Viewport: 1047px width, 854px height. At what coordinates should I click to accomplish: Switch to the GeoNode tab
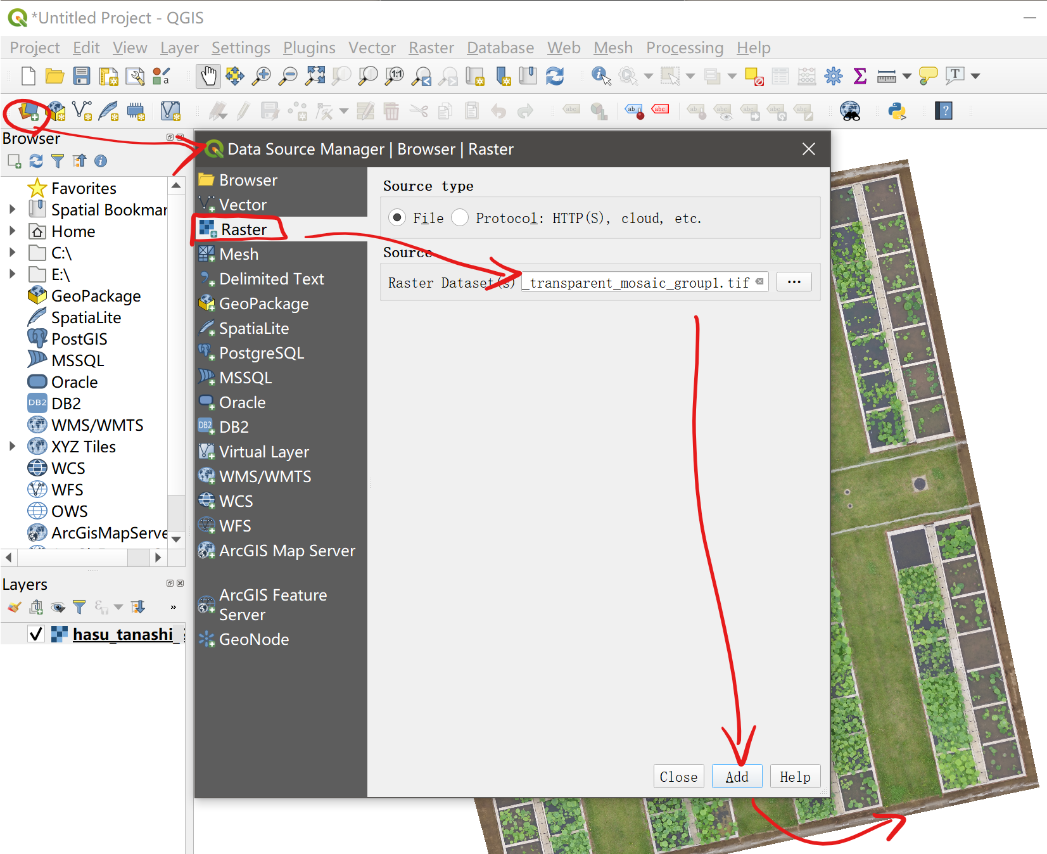pyautogui.click(x=281, y=639)
